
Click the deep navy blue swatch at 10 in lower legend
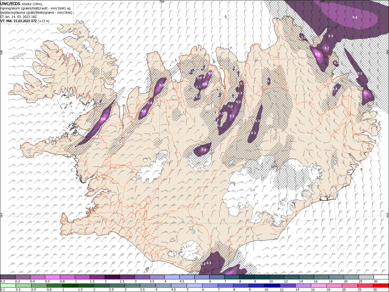pyautogui.click(x=272, y=286)
